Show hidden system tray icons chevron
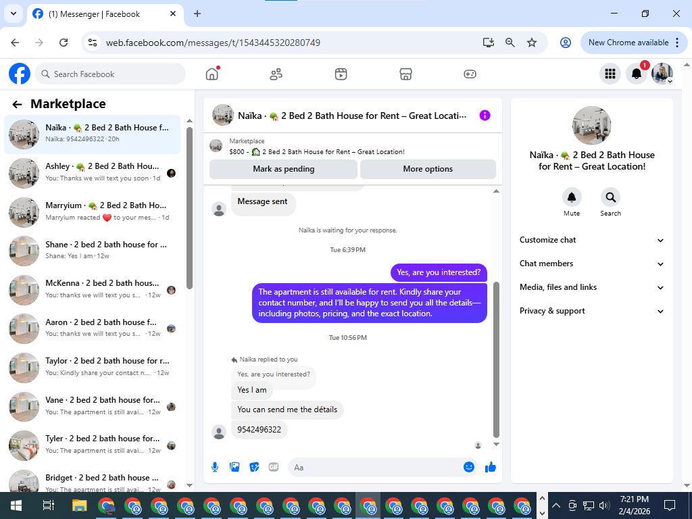This screenshot has width=692, height=519. point(555,505)
